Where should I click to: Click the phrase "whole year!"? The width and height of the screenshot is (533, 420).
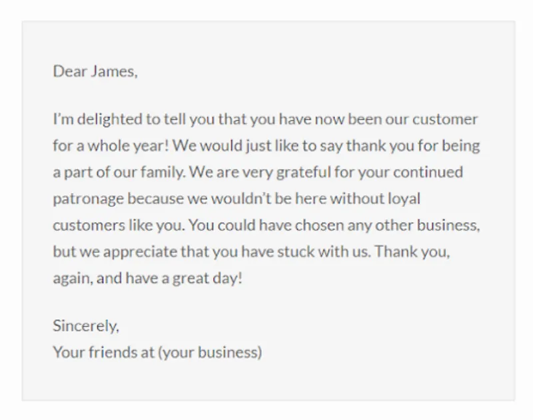click(121, 146)
